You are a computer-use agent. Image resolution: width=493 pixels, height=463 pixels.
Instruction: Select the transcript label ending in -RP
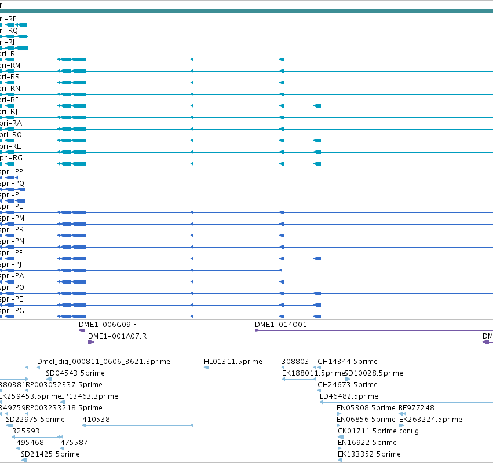[x=8, y=19]
